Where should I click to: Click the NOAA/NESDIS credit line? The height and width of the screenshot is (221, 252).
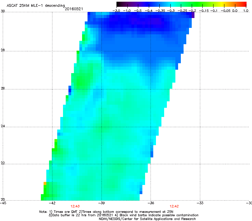(147, 219)
